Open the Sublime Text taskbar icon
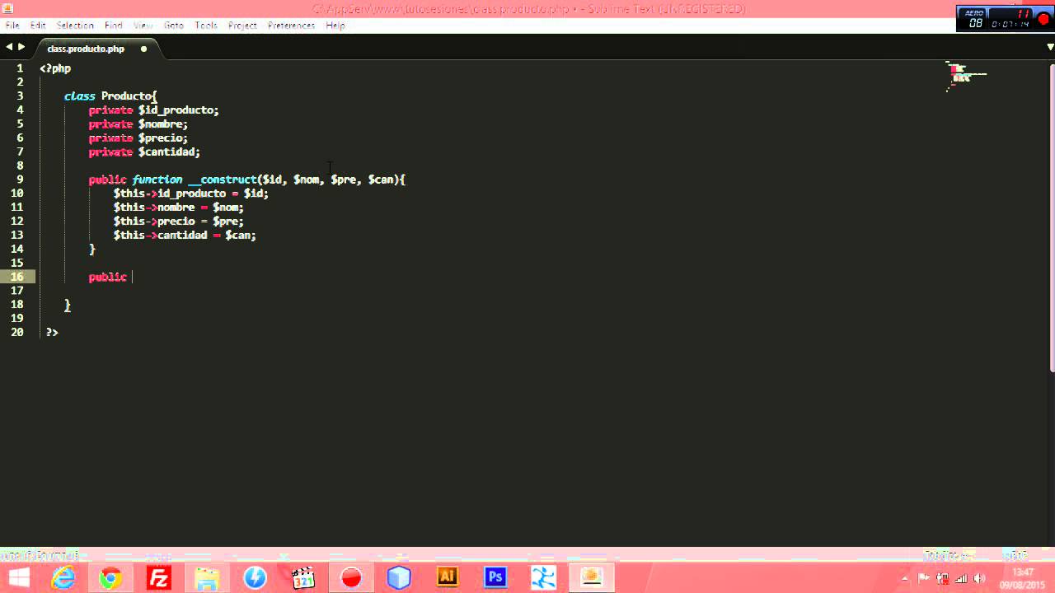Screen dimensions: 1055x593 pyautogui.click(x=592, y=578)
